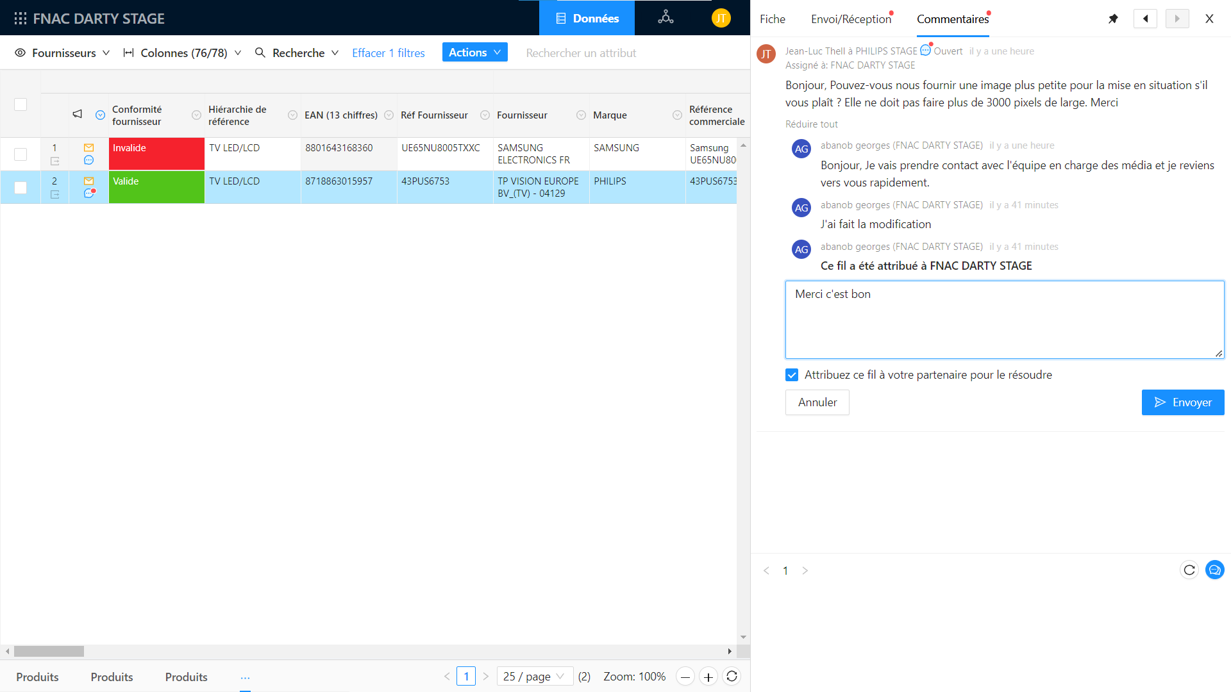This screenshot has width=1231, height=692.
Task: Expand the Actions dropdown button
Action: tap(474, 53)
